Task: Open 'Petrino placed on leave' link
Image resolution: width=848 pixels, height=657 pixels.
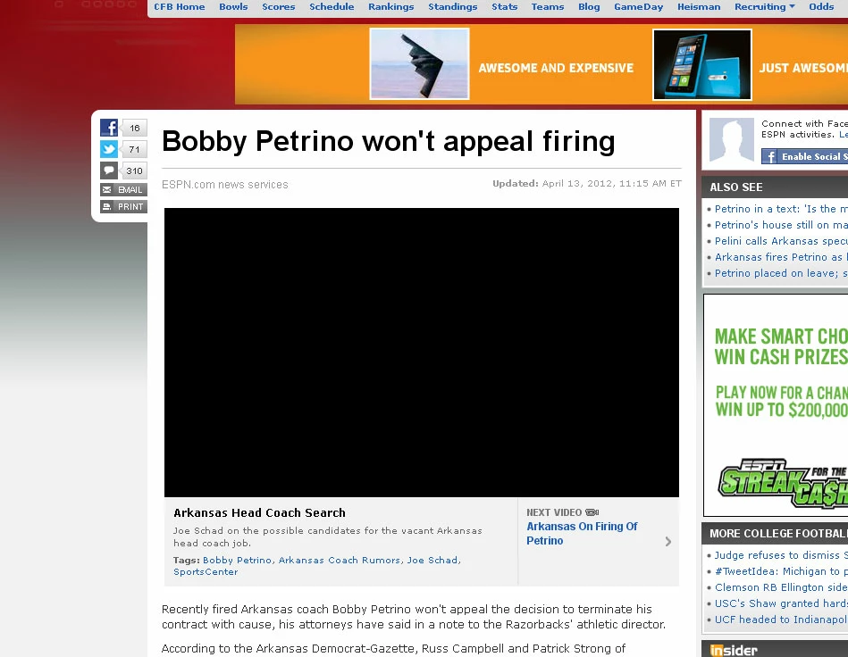Action: point(781,273)
